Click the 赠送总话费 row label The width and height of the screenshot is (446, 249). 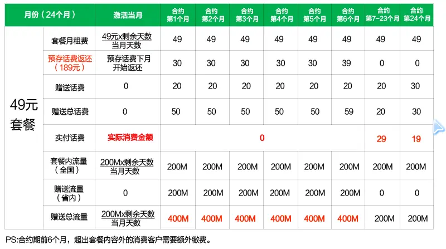pyautogui.click(x=70, y=111)
